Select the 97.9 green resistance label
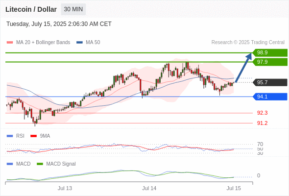 coord(270,62)
